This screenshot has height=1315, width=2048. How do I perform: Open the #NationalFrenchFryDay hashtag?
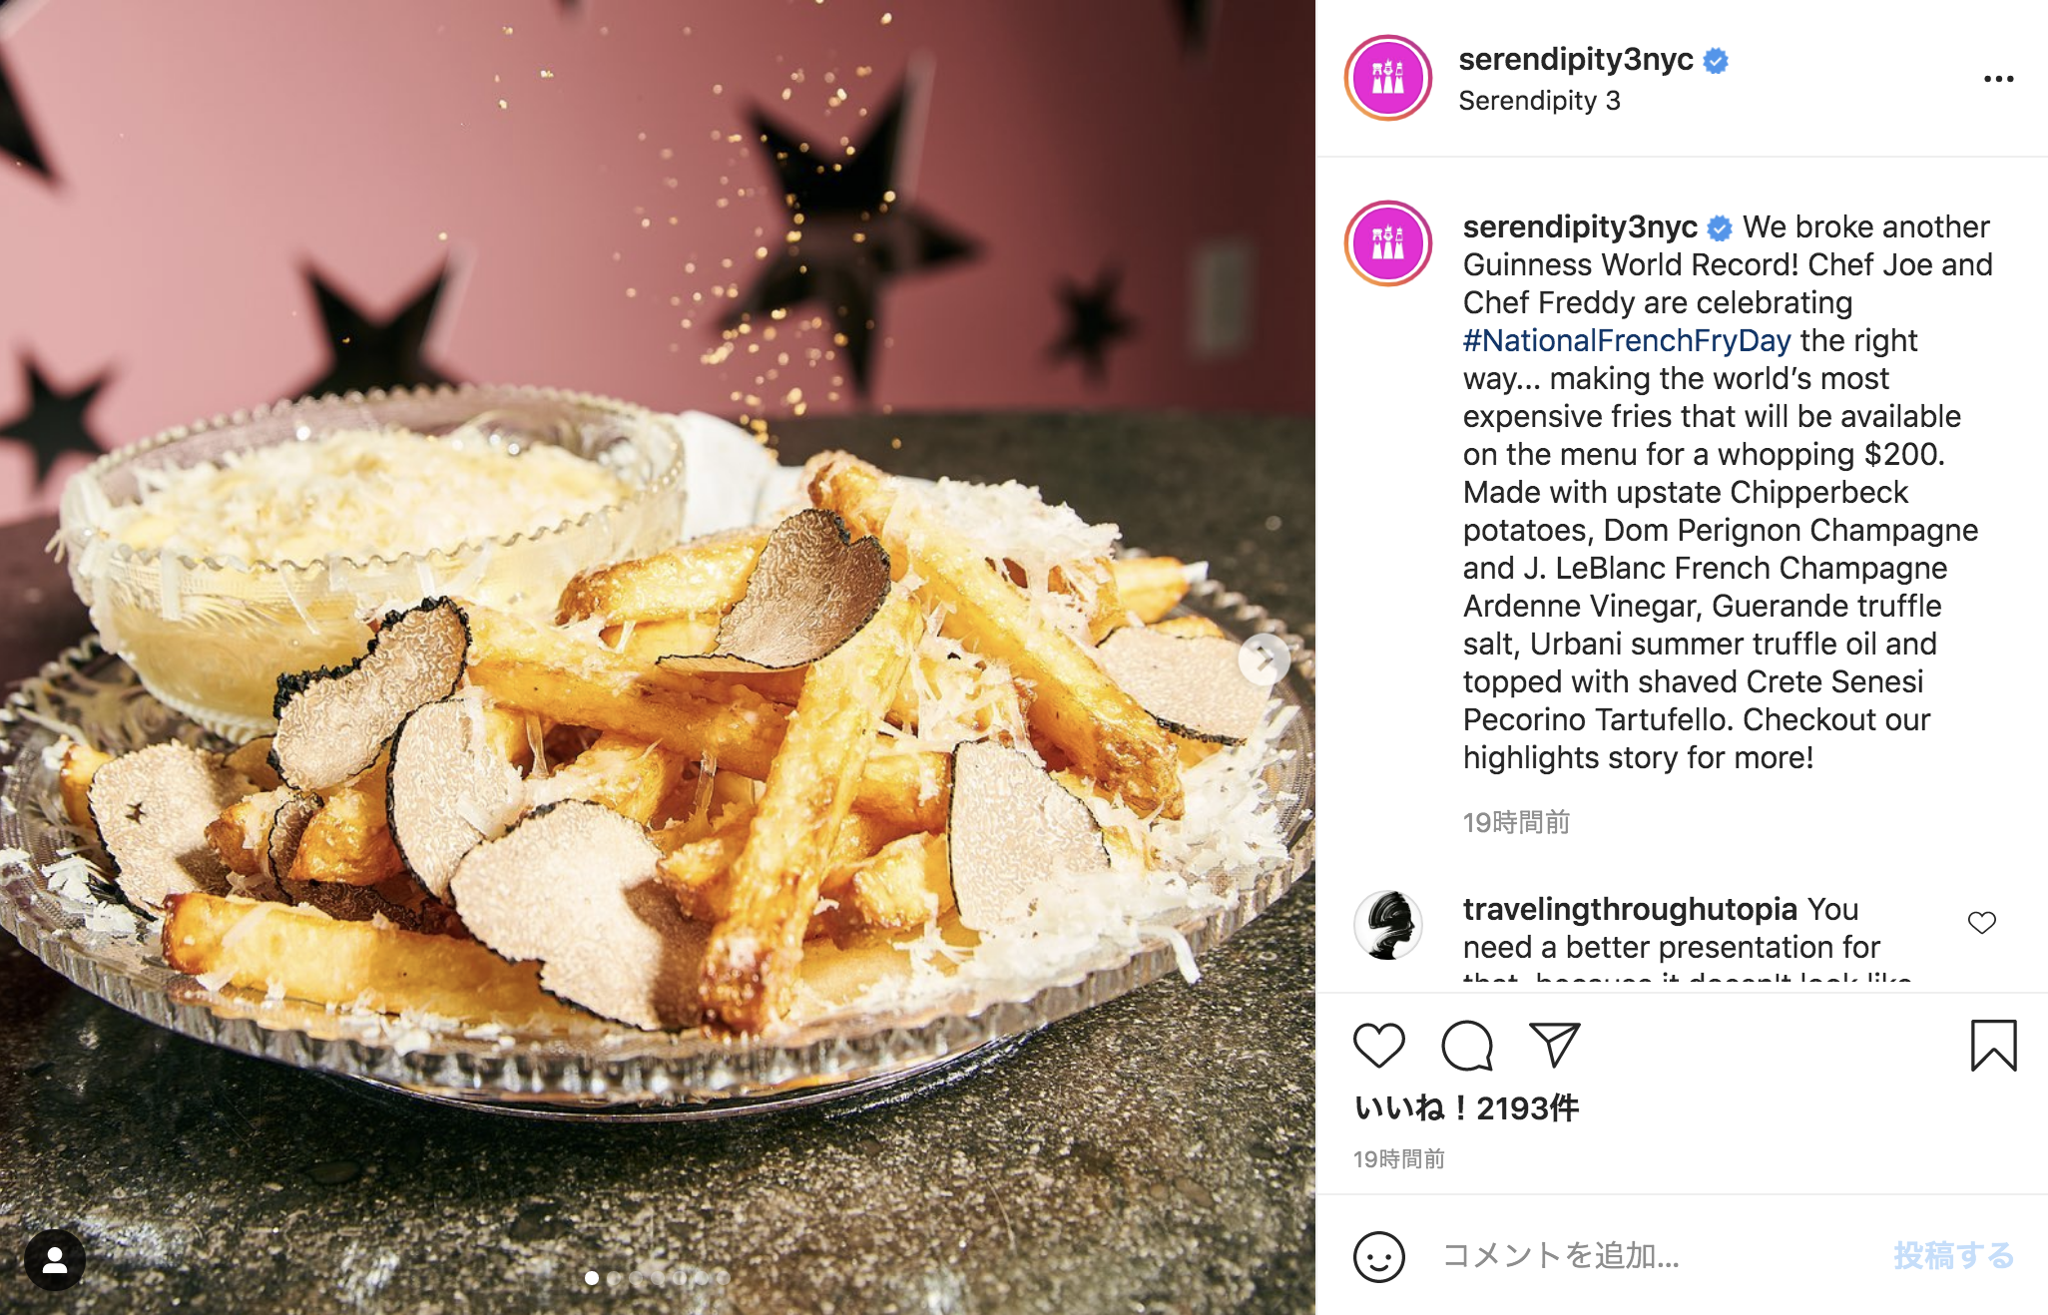pyautogui.click(x=1627, y=340)
